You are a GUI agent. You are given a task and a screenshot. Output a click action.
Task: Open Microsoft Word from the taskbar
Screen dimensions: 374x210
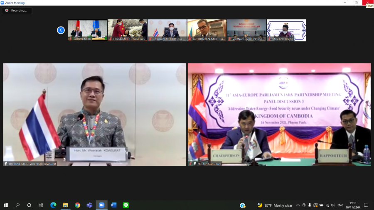[113, 205]
